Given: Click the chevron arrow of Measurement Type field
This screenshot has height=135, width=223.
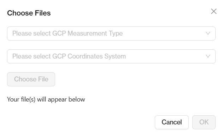Looking at the screenshot, I should (x=208, y=33).
